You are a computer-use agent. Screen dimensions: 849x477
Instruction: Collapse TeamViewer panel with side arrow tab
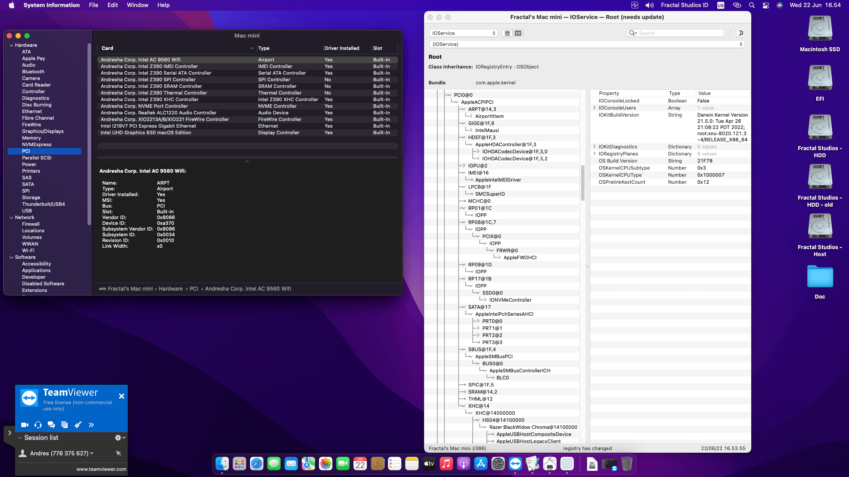pyautogui.click(x=9, y=433)
